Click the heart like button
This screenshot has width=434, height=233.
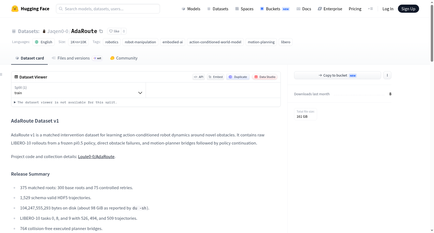[x=114, y=31]
